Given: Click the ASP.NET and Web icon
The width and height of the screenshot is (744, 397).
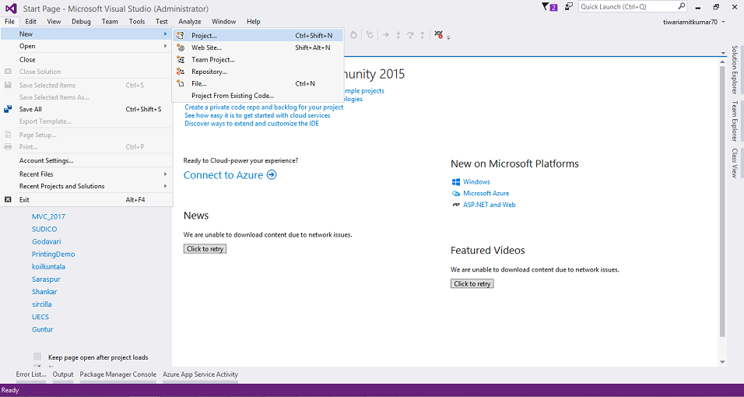Looking at the screenshot, I should tap(456, 205).
